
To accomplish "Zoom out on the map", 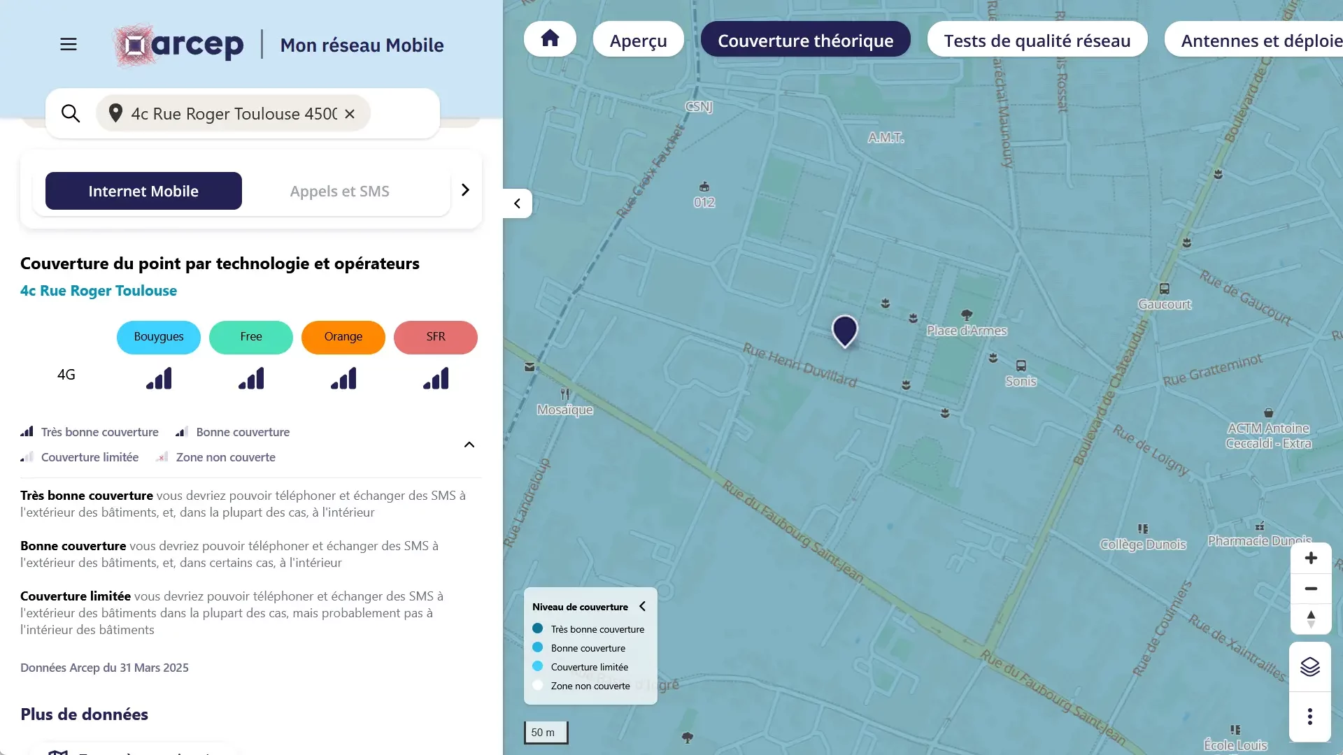I will (x=1311, y=589).
